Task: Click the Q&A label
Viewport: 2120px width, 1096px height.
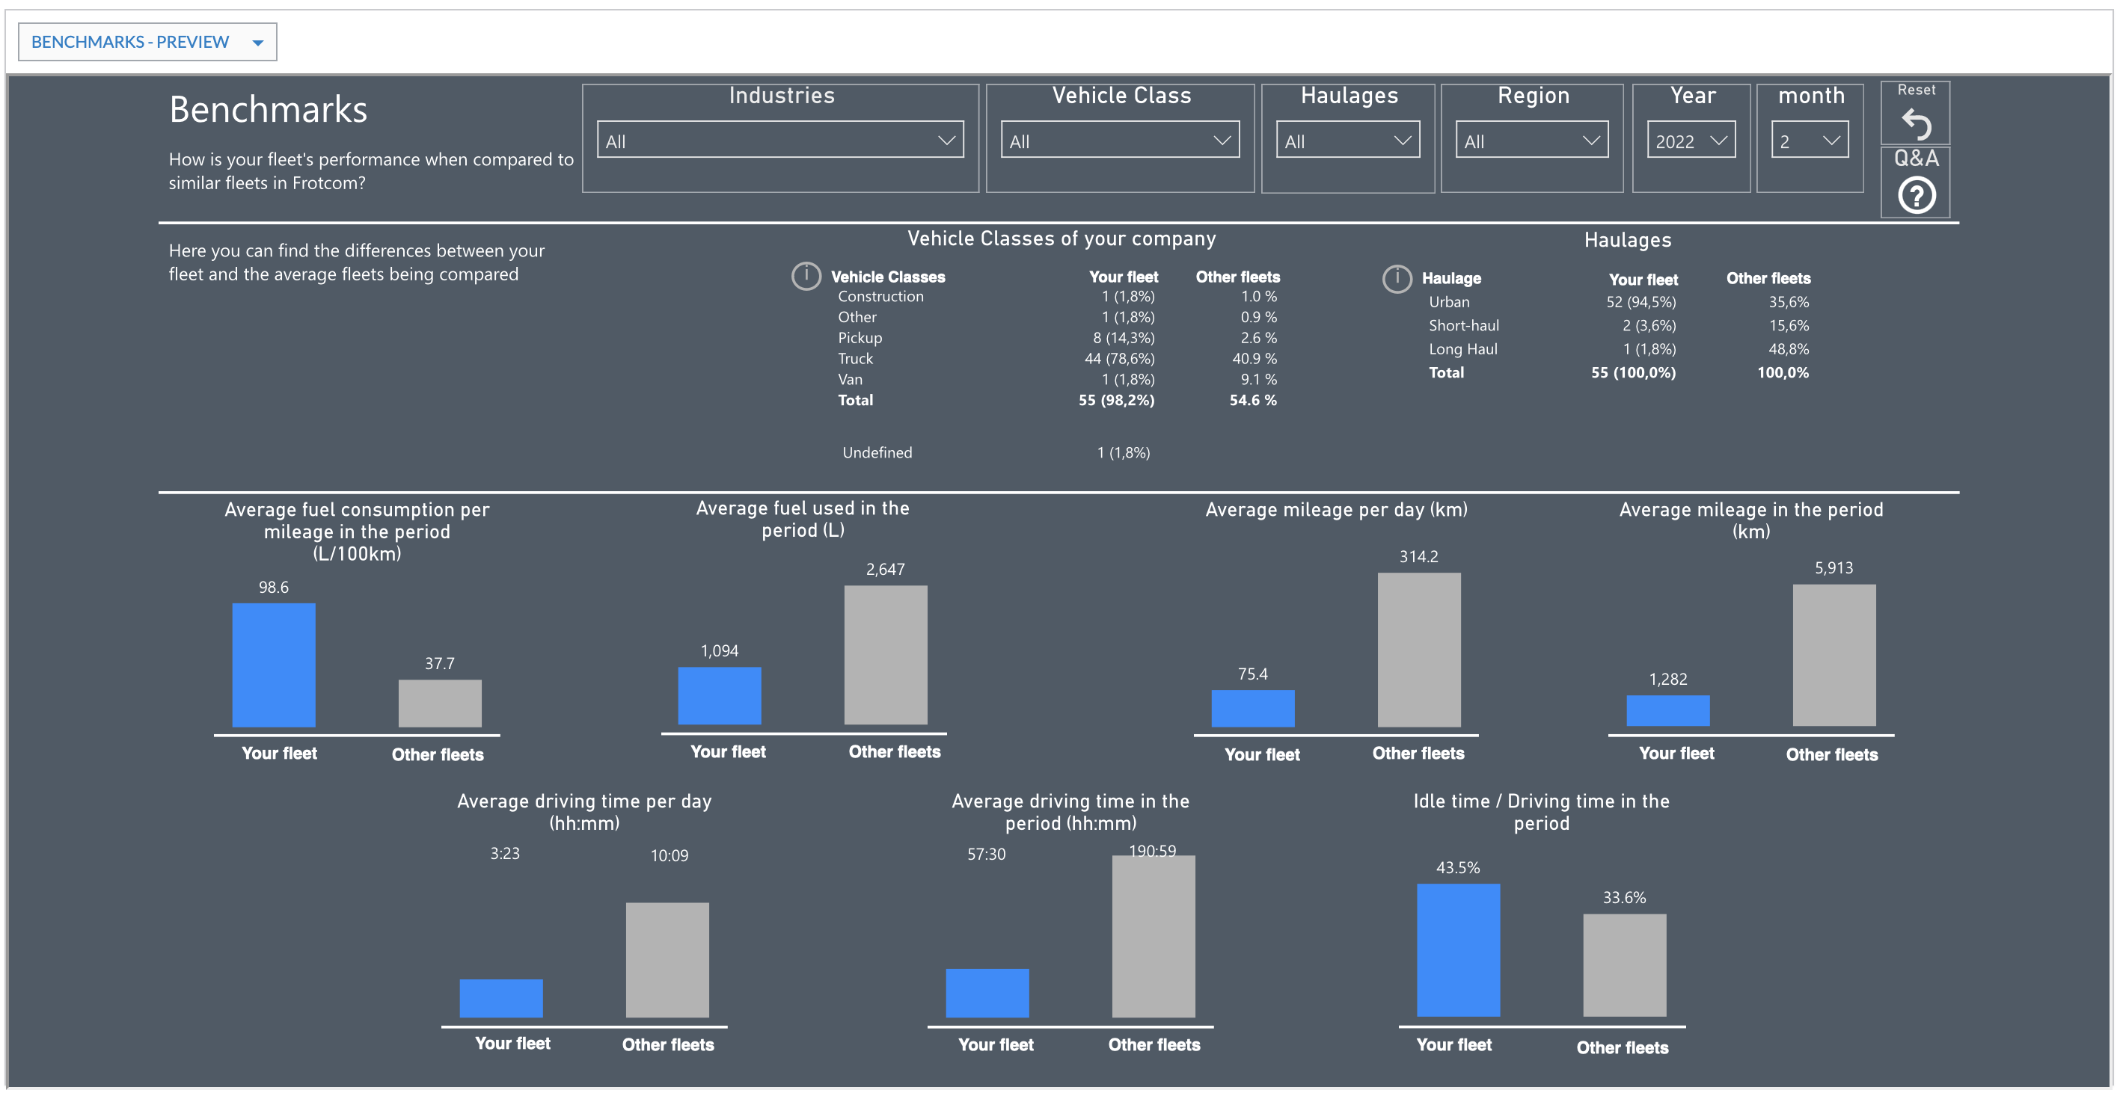Action: [x=1917, y=158]
